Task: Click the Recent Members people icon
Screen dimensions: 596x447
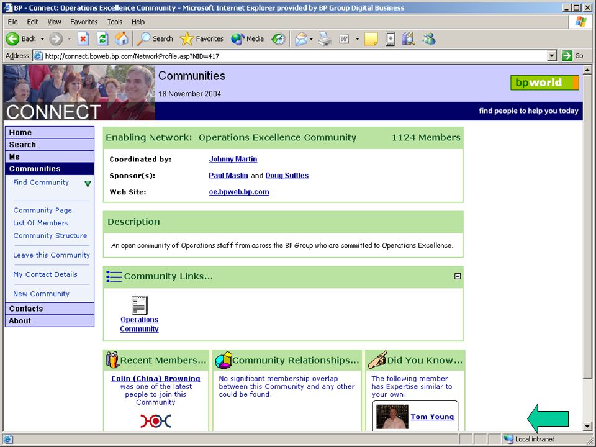Action: tap(112, 359)
